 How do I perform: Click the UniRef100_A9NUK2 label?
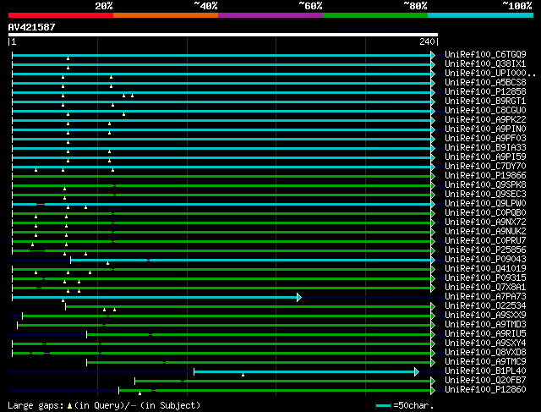485,232
